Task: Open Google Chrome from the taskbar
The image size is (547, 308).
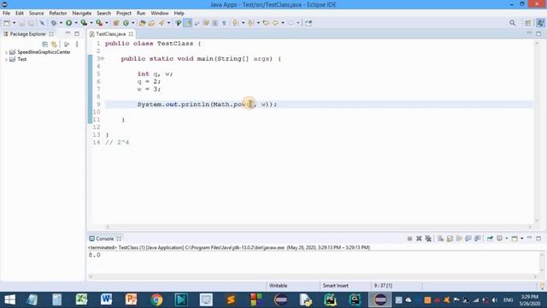Action: pyautogui.click(x=156, y=299)
